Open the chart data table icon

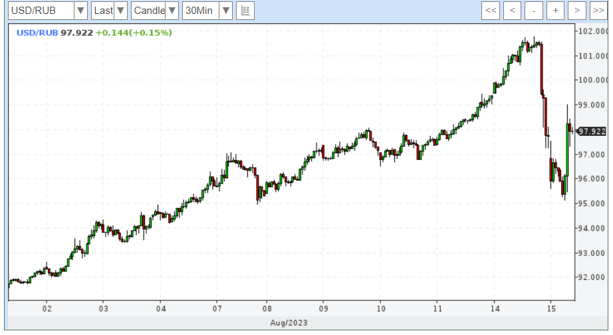[x=245, y=11]
